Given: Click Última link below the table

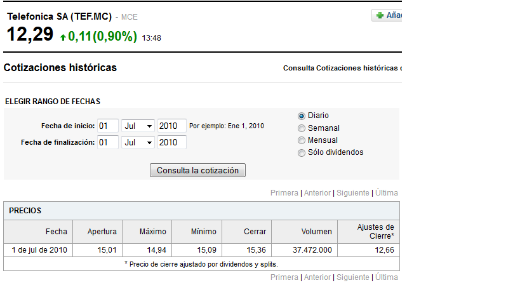Looking at the screenshot, I should click(x=387, y=277).
